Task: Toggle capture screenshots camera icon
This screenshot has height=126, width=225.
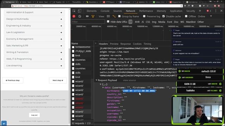Action: click(87, 16)
